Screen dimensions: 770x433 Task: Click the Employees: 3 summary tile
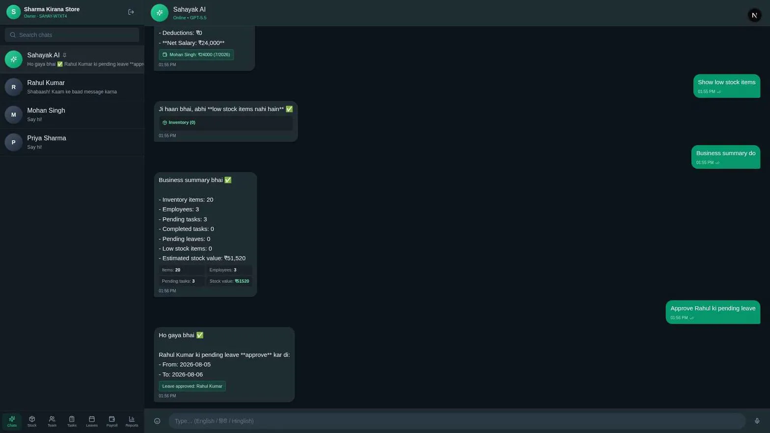click(229, 270)
